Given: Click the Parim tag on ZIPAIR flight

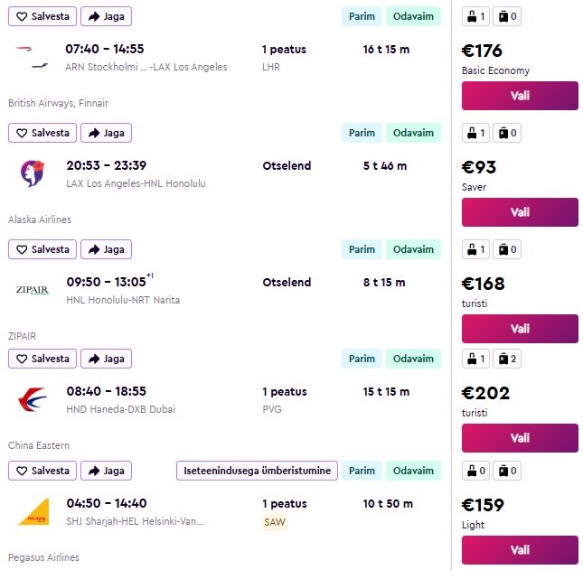Looking at the screenshot, I should click(362, 249).
